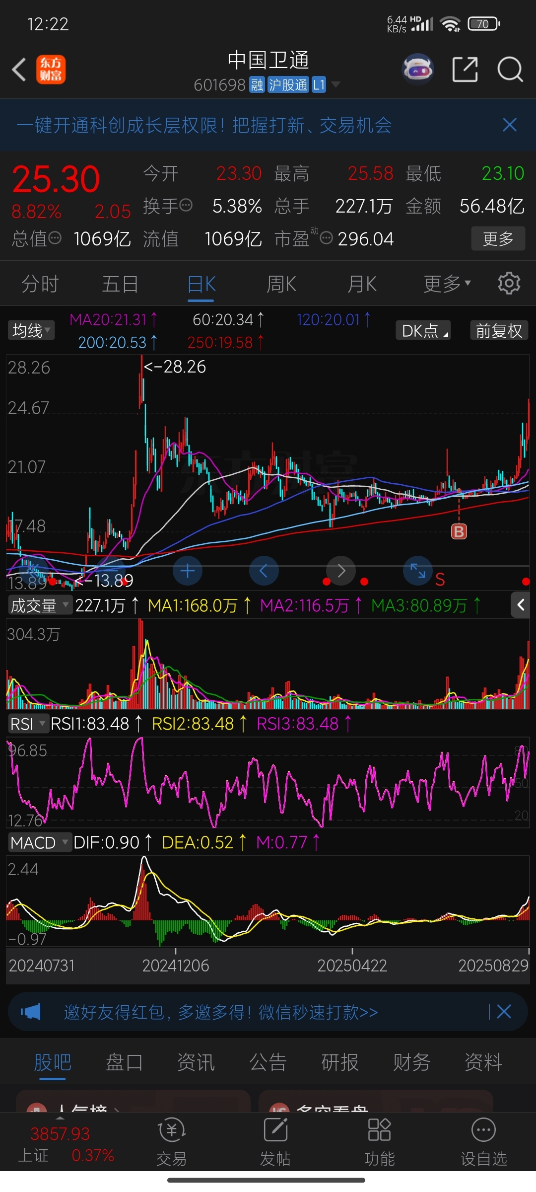Image resolution: width=536 pixels, height=1192 pixels.
Task: Tap the 20241206 date label on axis
Action: tap(176, 966)
